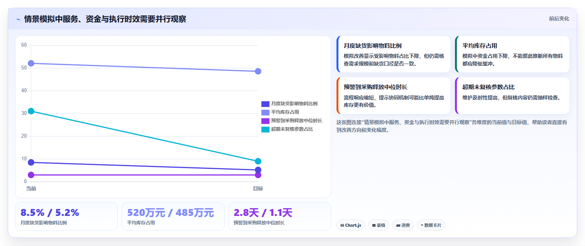Select the 月度缺货影响物料比例 insight card
Image resolution: width=585 pixels, height=246 pixels.
[394, 54]
